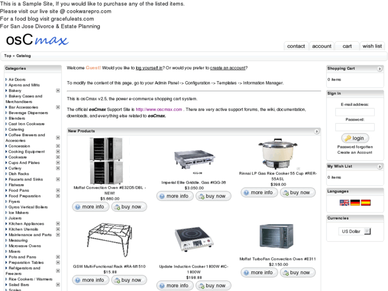The width and height of the screenshot is (388, 291).
Task: Open the US Dollar currency dropdown
Action: pos(354,231)
